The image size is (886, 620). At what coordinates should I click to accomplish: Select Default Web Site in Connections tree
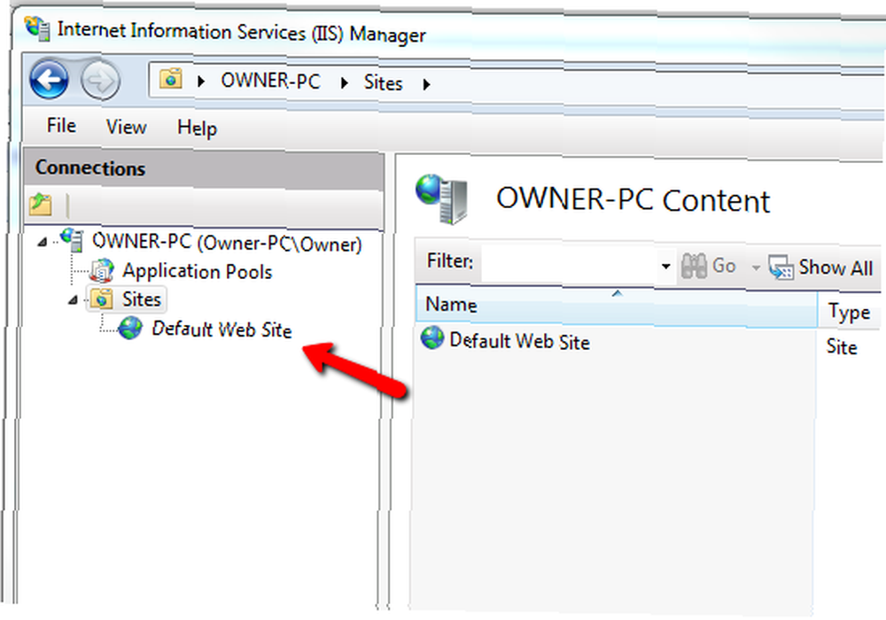pyautogui.click(x=221, y=329)
